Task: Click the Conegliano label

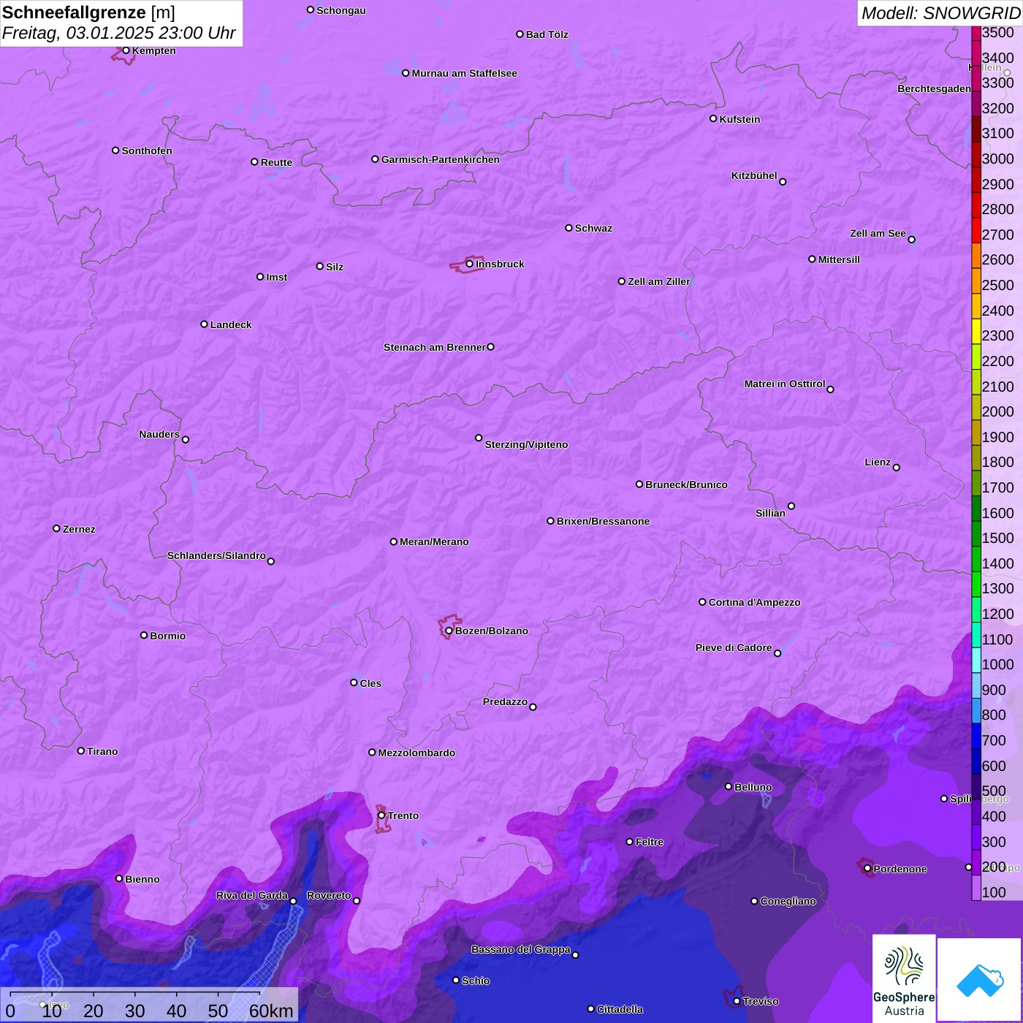Action: click(x=788, y=901)
